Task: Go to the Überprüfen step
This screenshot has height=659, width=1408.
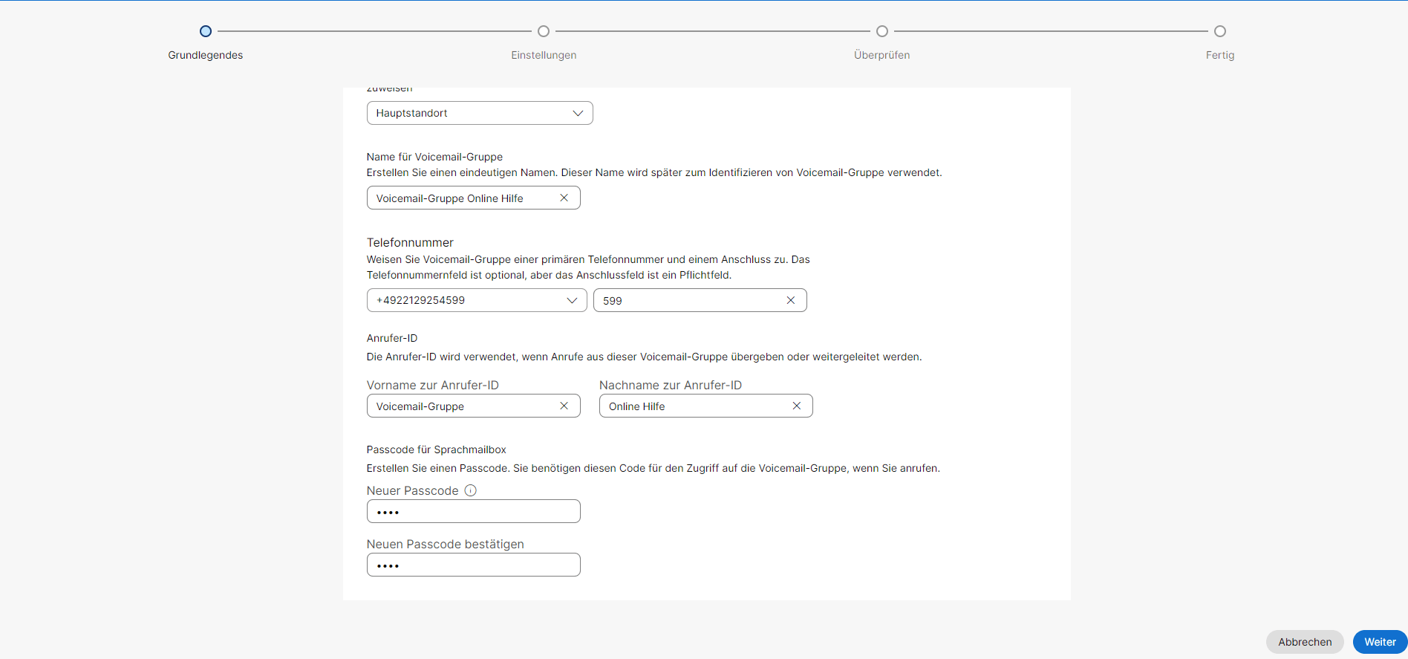Action: coord(881,31)
